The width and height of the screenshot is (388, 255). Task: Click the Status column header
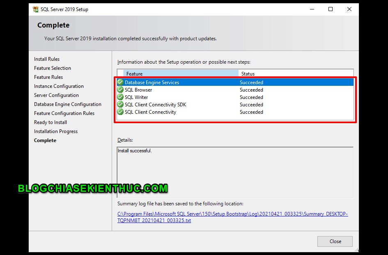click(x=296, y=74)
